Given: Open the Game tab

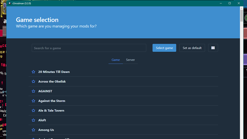Looking at the screenshot, I should 116,60.
